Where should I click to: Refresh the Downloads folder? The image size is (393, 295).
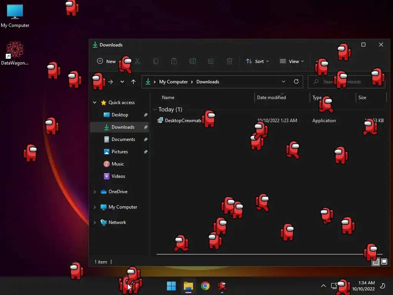tap(296, 82)
